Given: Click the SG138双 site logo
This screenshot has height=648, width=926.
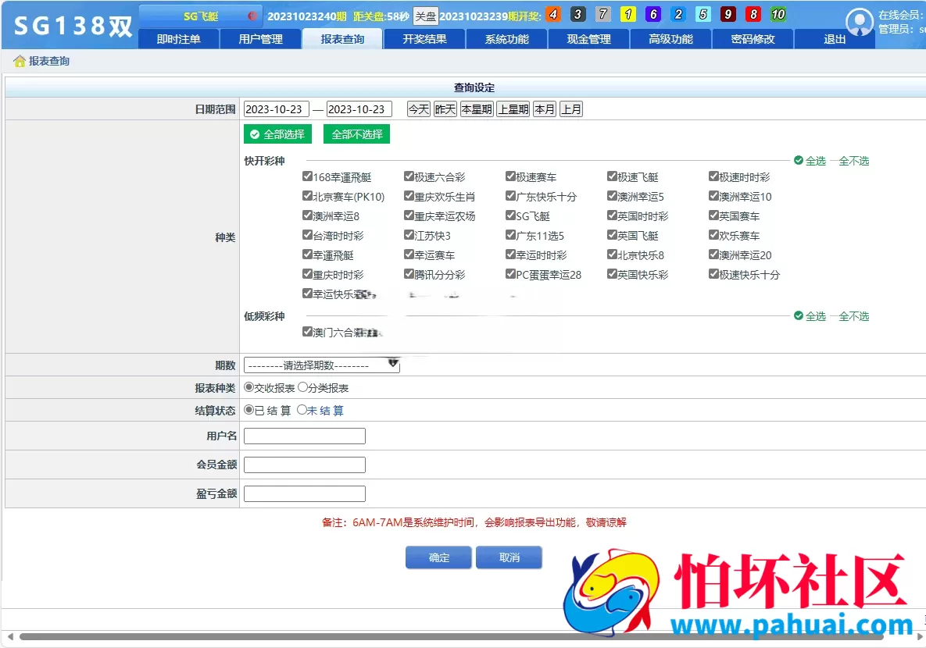Looking at the screenshot, I should 73,26.
